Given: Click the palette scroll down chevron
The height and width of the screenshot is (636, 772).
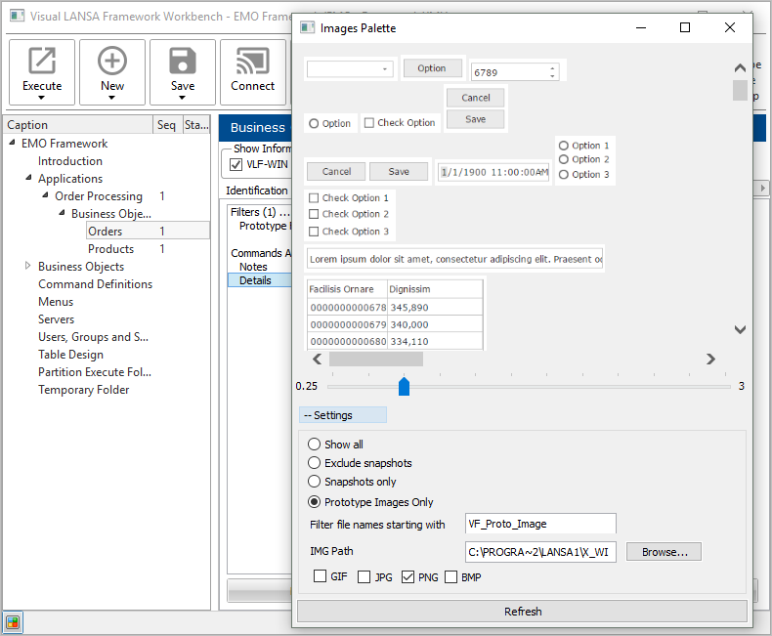Looking at the screenshot, I should pos(740,329).
